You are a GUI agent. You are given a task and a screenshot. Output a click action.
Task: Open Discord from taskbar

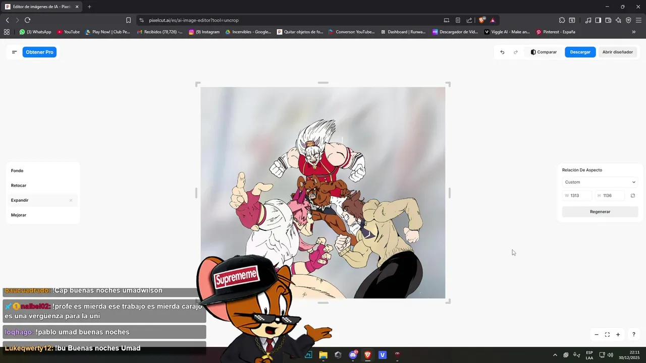353,355
